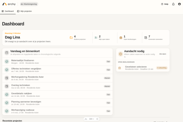Click the Actieve projecten folder icon
183x122 pixels.
point(71,38)
